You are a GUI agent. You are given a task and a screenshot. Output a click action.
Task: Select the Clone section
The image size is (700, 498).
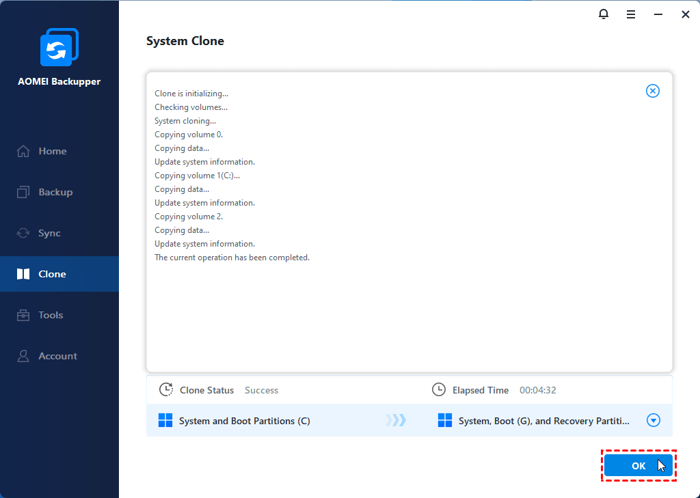click(x=59, y=274)
